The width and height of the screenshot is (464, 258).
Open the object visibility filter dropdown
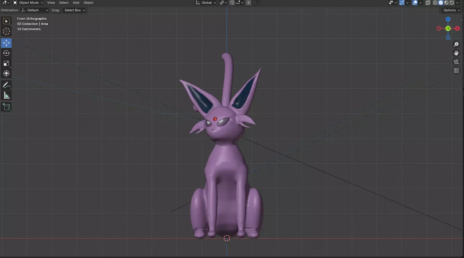393,3
